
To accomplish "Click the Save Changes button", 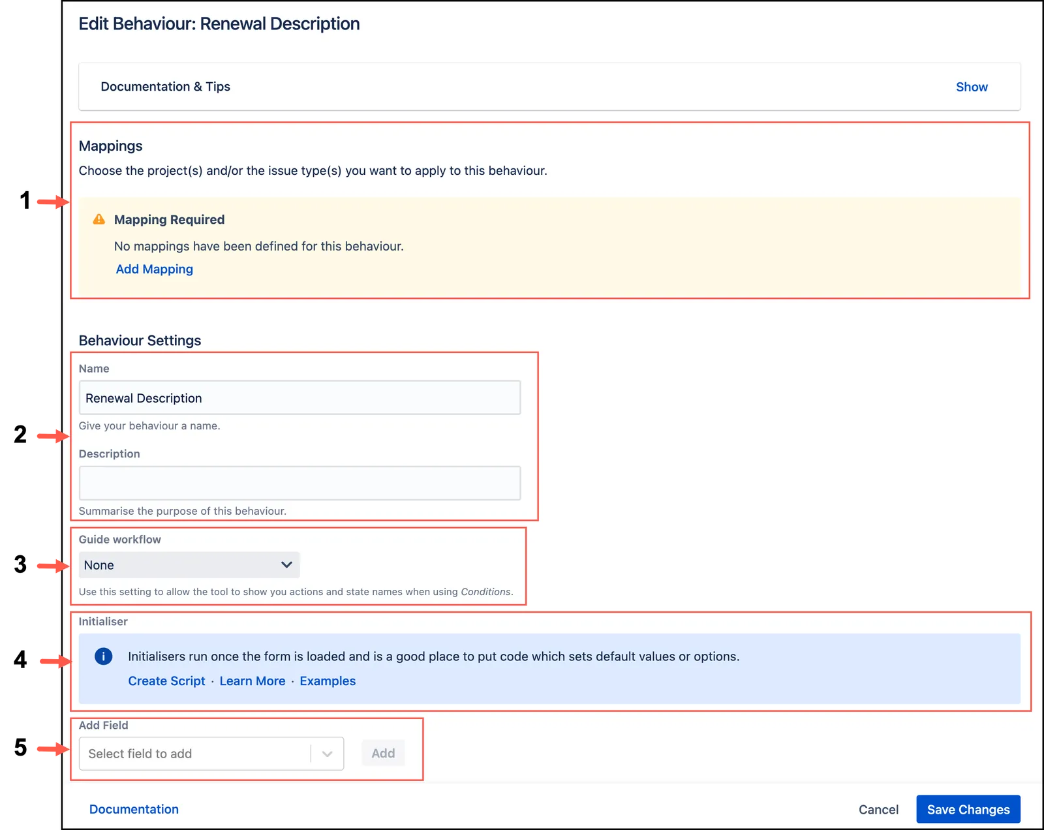I will tap(968, 809).
